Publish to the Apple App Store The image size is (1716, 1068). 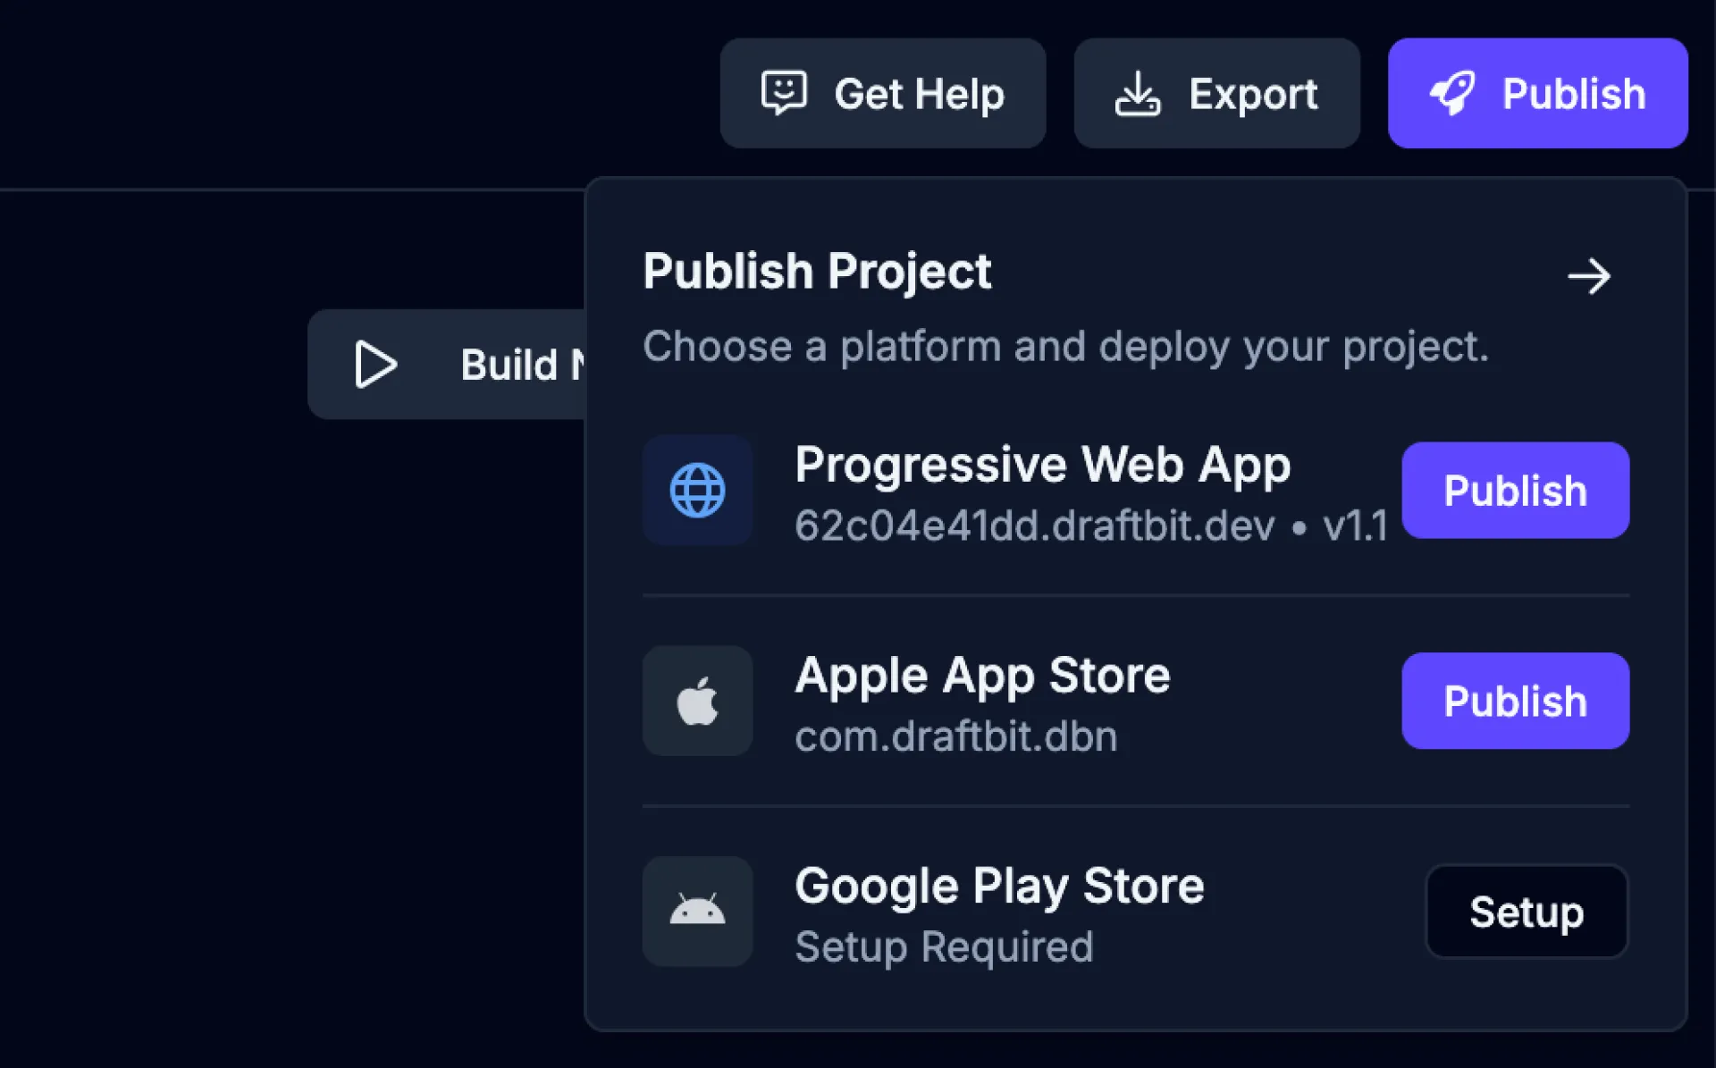point(1515,701)
